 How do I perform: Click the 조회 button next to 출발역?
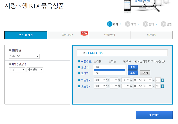133,67
